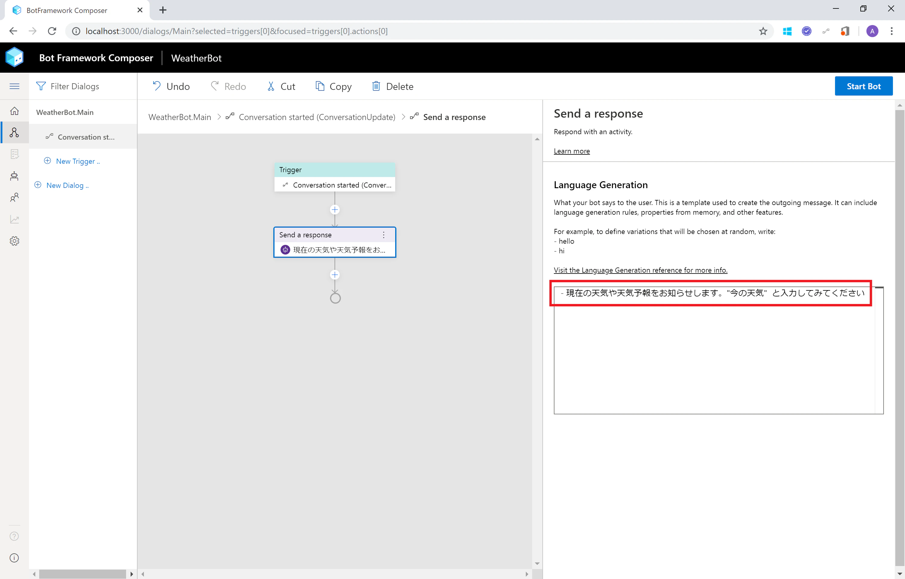Click the properties panel vertical scrollbar
This screenshot has height=579, width=905.
[899, 338]
